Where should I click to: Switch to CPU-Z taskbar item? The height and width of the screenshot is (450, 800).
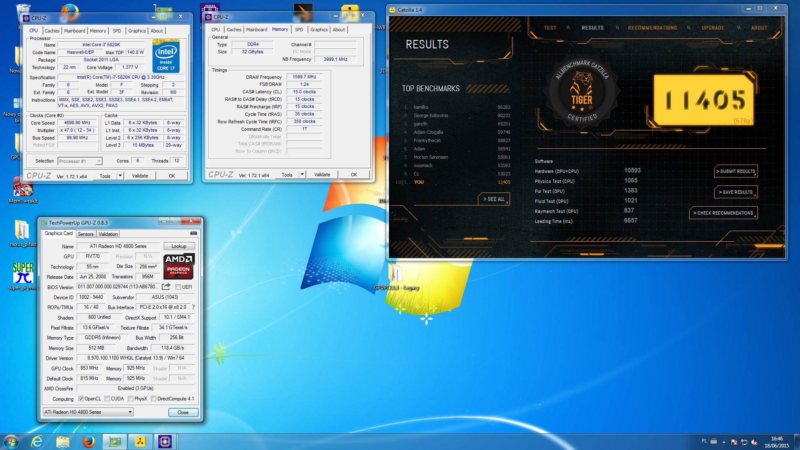coord(165,442)
